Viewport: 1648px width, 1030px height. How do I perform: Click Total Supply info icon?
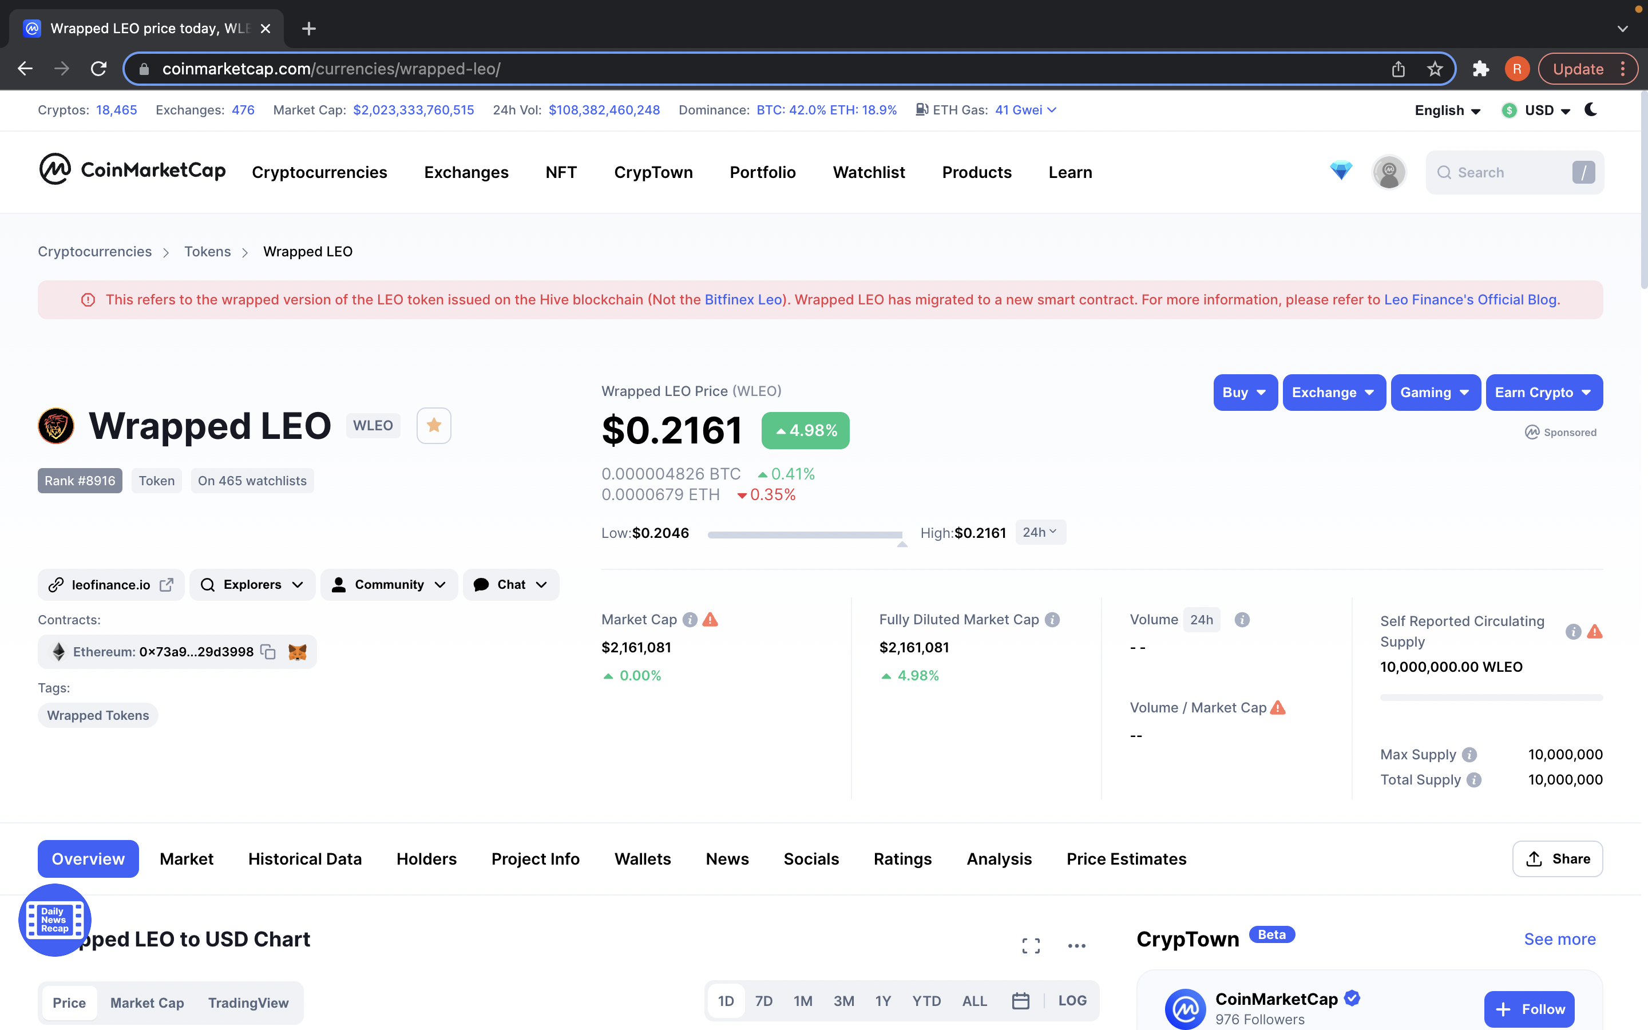pos(1473,780)
